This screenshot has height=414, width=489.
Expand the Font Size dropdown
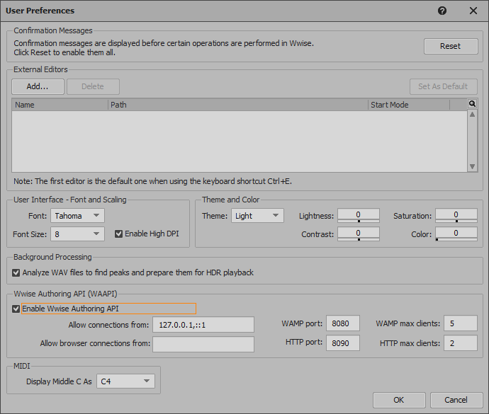78,234
